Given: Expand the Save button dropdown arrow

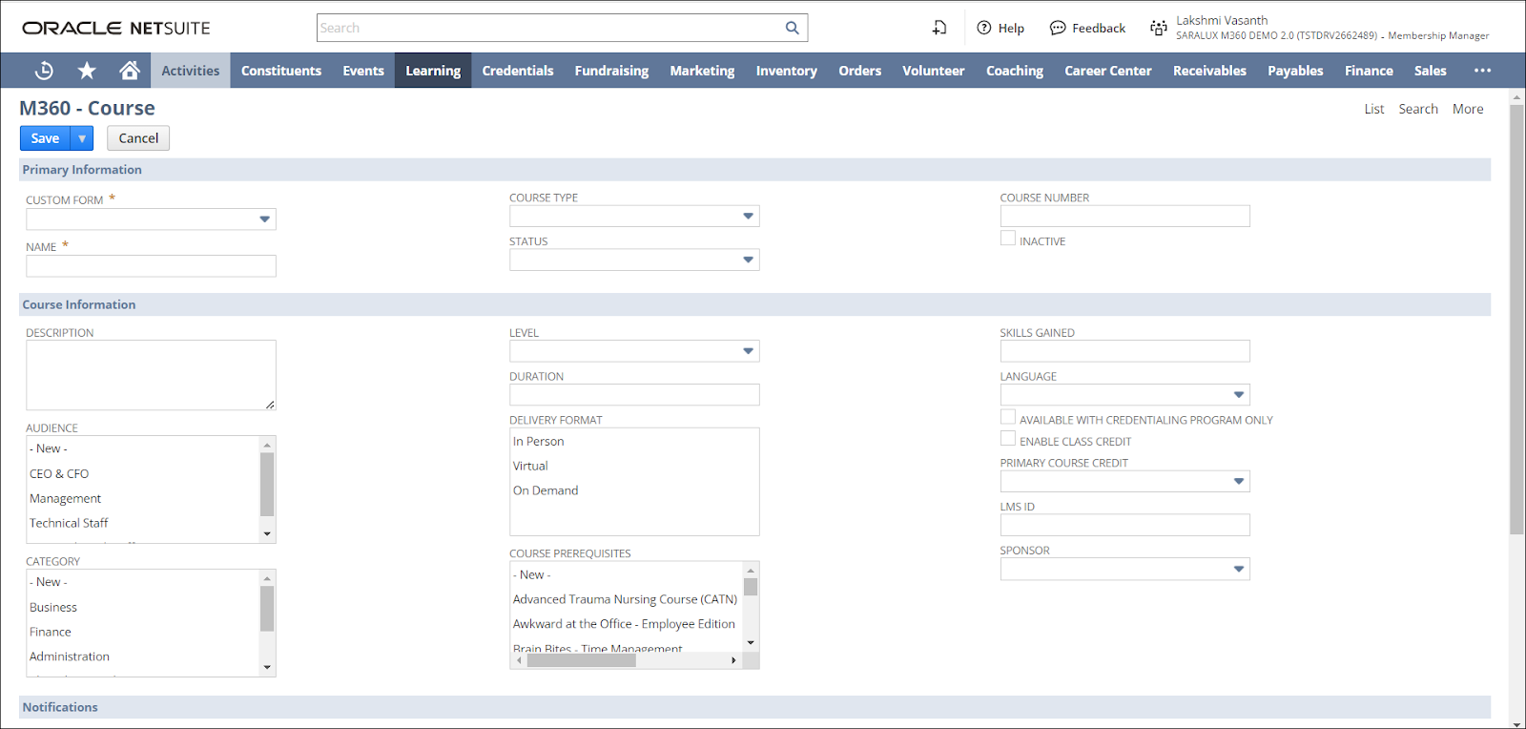Looking at the screenshot, I should pyautogui.click(x=82, y=138).
